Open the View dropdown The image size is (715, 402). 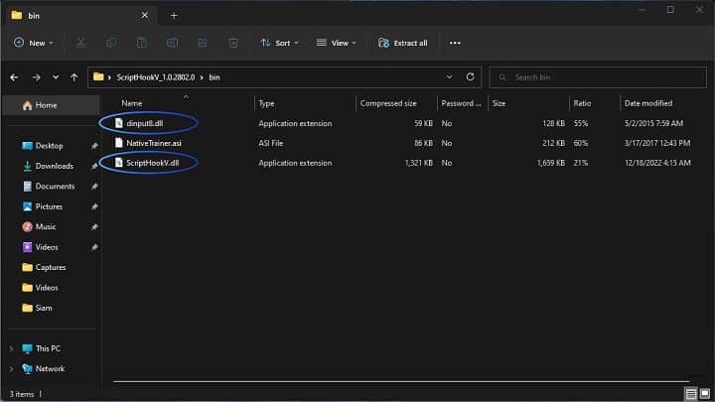click(x=336, y=43)
